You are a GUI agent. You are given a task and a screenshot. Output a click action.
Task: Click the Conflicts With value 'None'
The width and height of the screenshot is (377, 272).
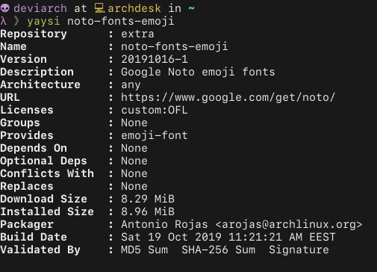coord(134,173)
